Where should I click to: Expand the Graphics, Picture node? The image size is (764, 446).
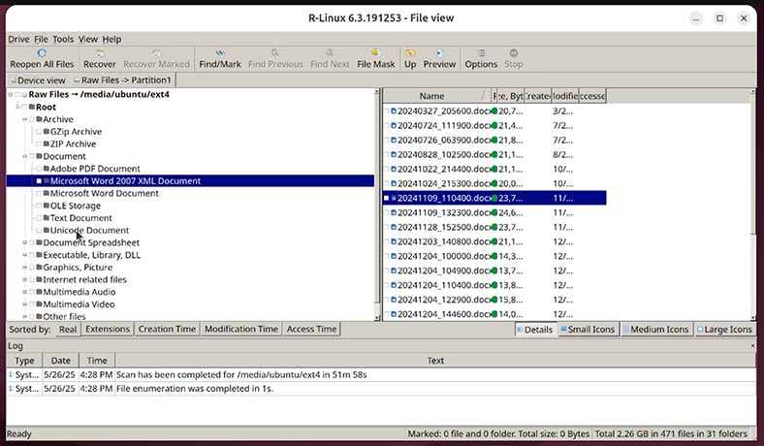coord(24,267)
